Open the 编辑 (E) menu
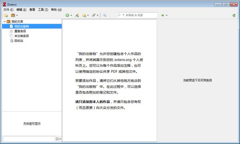The width and height of the screenshot is (240, 144). (21, 10)
